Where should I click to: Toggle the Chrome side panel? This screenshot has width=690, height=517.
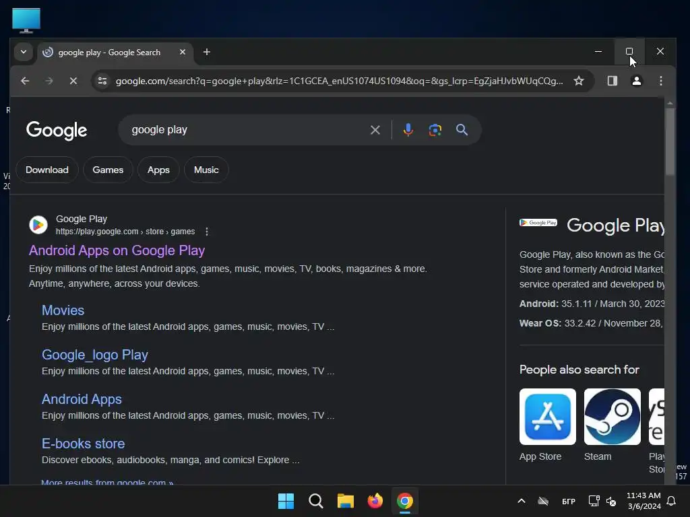(612, 81)
